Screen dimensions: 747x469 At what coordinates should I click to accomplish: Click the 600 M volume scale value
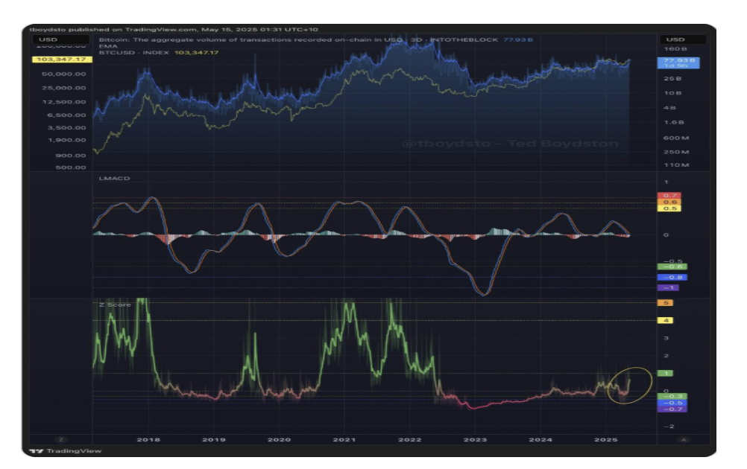676,138
